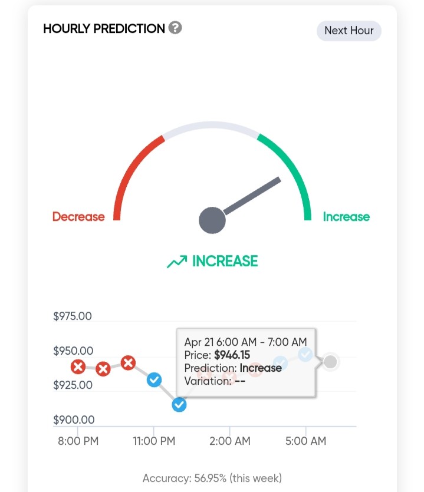
Task: Click the green upward trend arrow icon
Action: click(x=177, y=262)
